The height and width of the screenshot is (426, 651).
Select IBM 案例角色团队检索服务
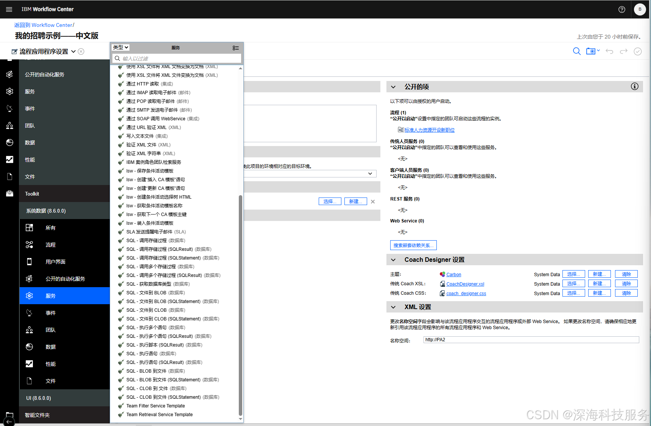click(154, 162)
